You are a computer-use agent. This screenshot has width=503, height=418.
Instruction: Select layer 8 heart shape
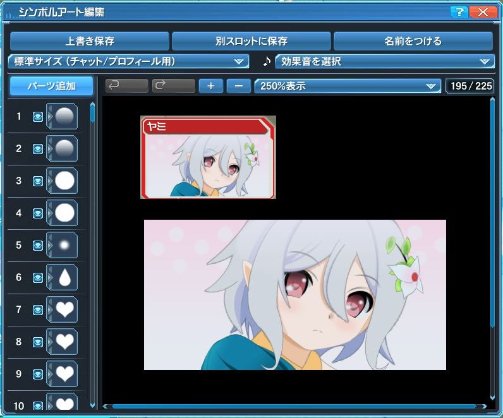pos(64,342)
